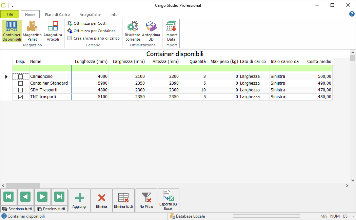Check the Camioncino availability box
The width and height of the screenshot is (356, 220).
(20, 76)
